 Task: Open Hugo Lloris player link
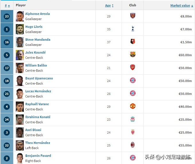(x=34, y=27)
